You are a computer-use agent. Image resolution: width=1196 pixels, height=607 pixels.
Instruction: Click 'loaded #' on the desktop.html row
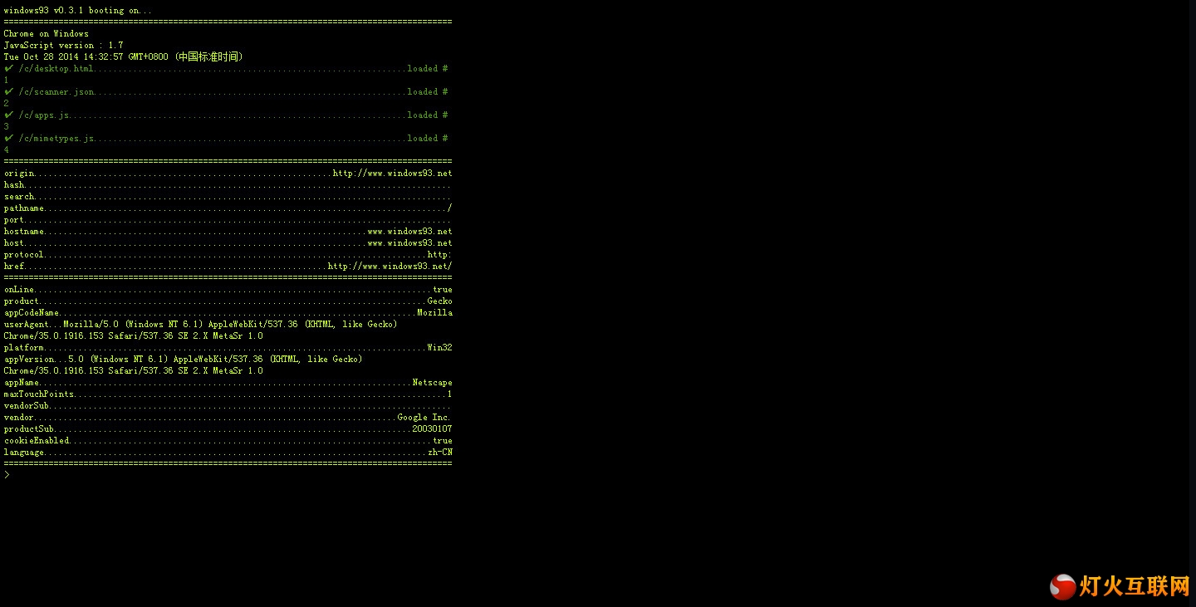428,69
